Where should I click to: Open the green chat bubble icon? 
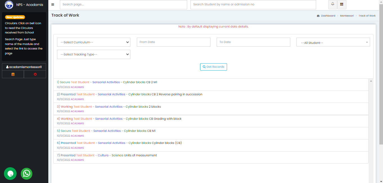coord(10,173)
